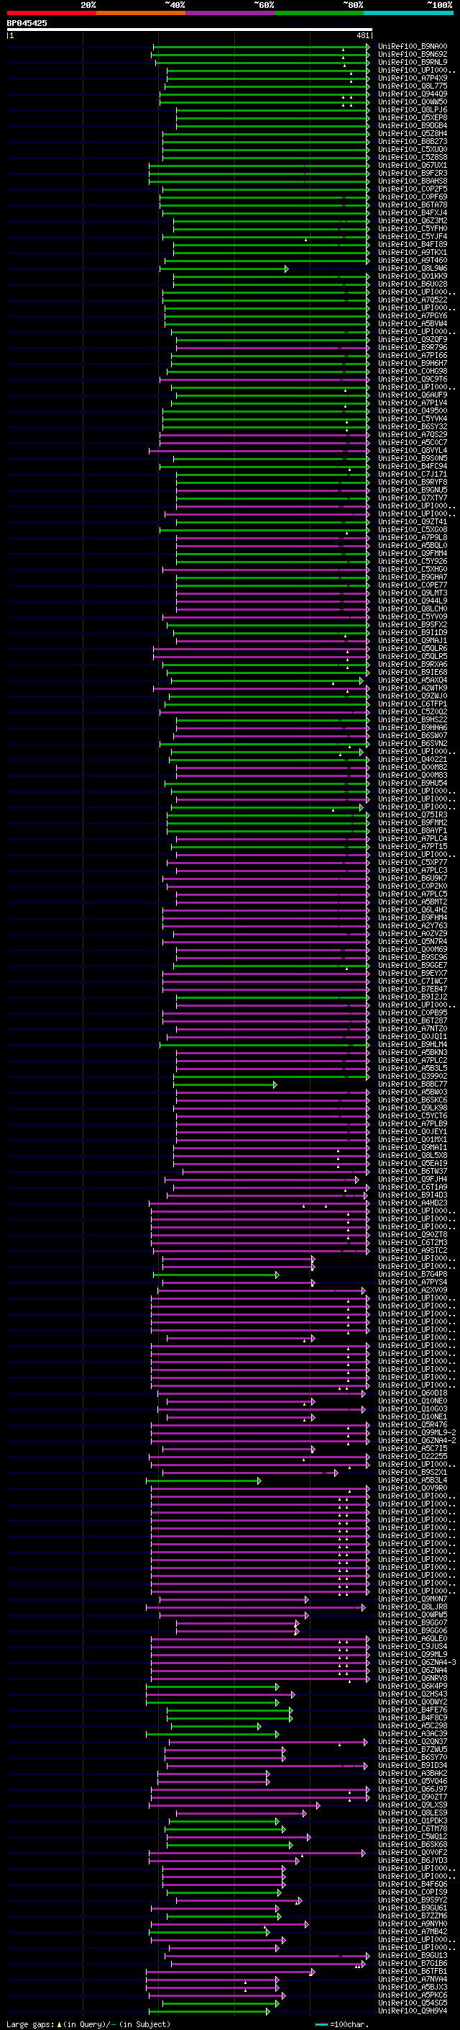Click the UniRef100_A9STC2 label

pos(413,1250)
